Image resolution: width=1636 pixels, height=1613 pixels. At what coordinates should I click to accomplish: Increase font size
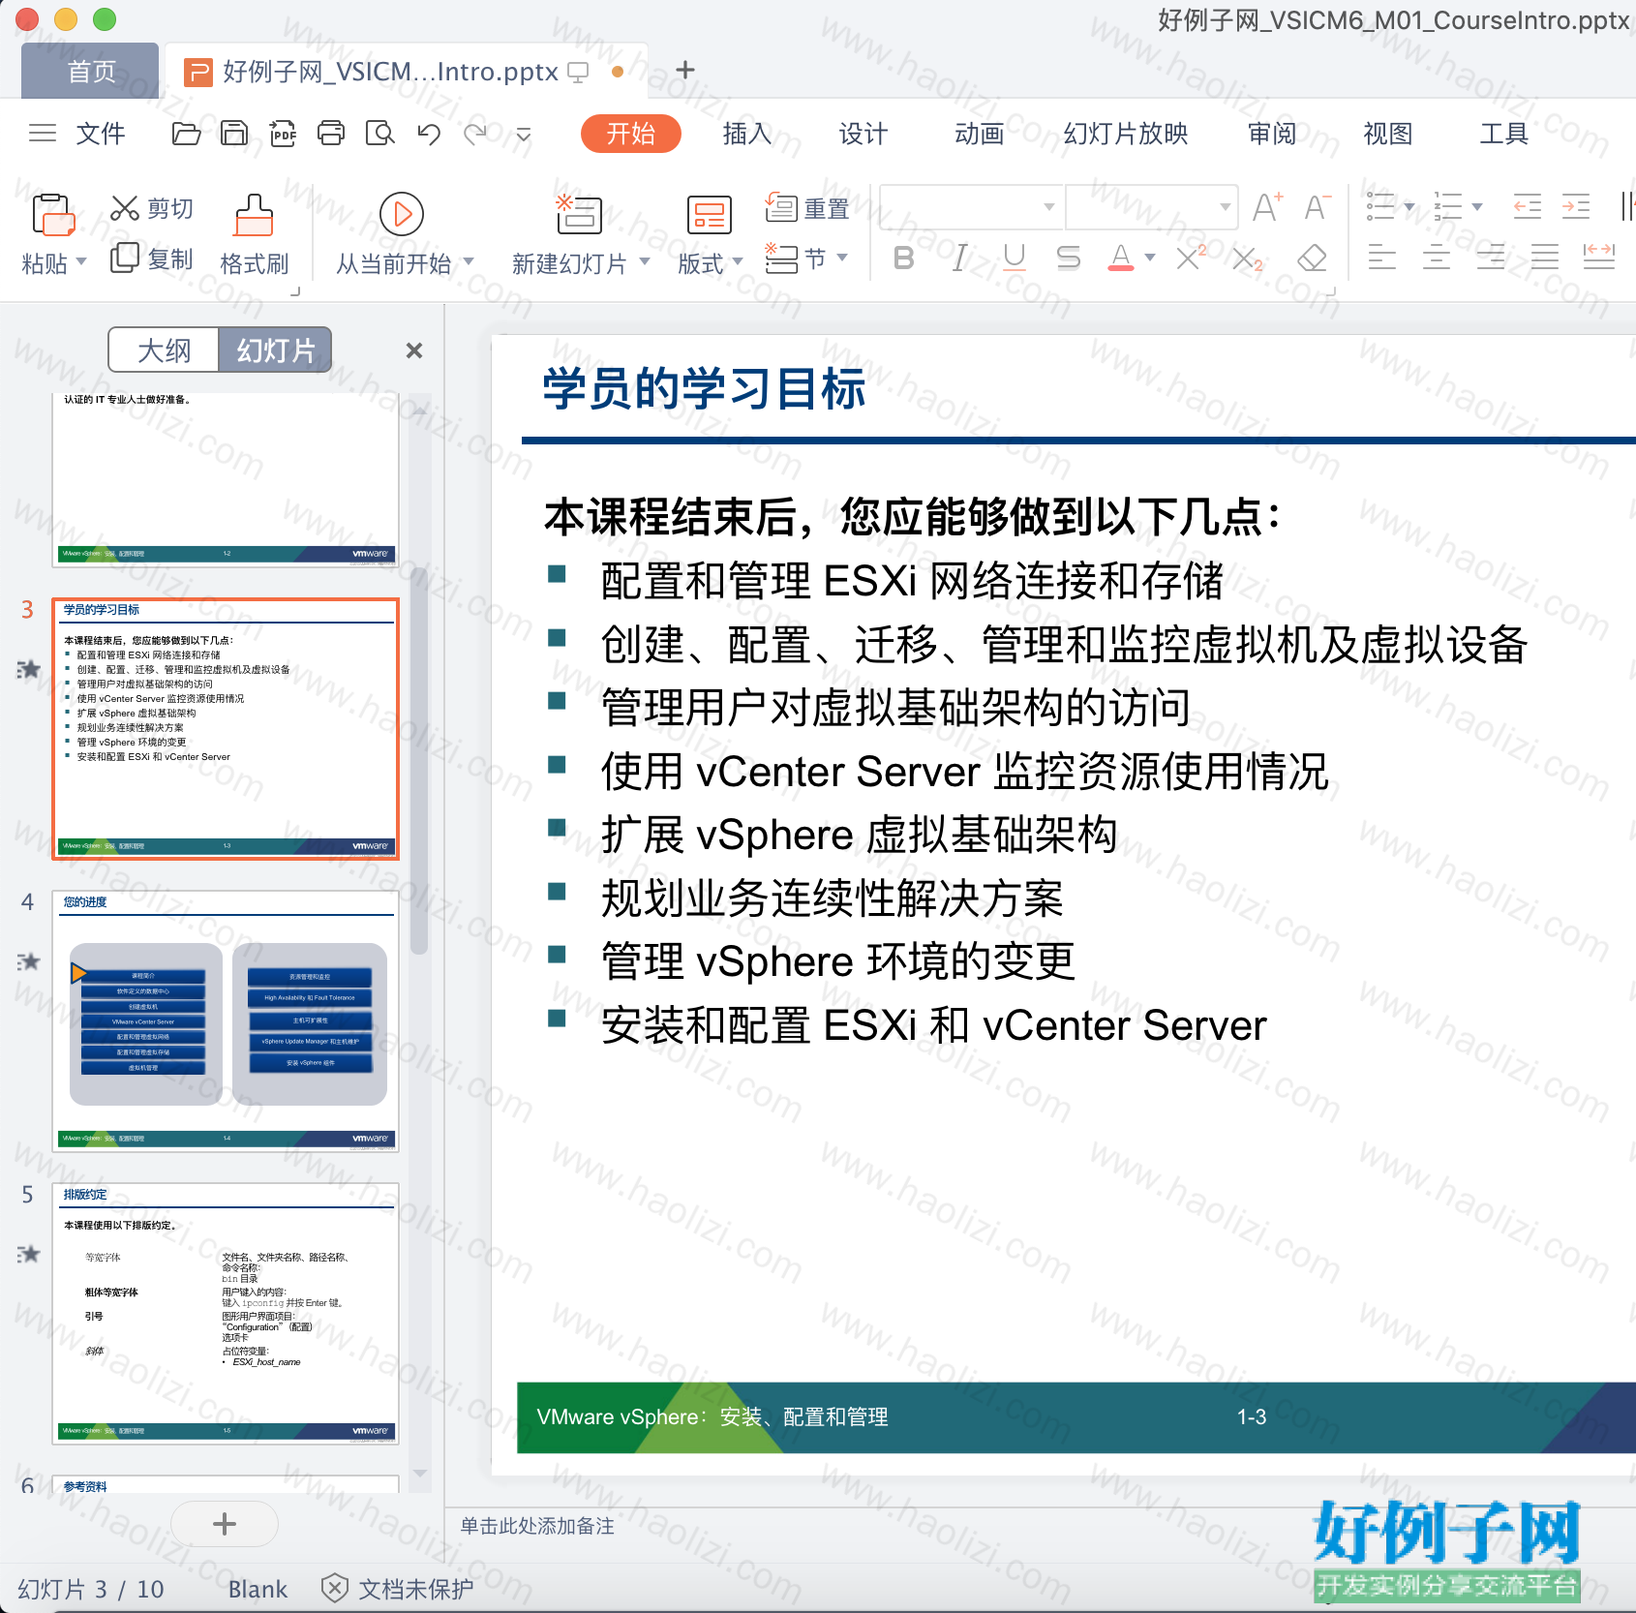pyautogui.click(x=1267, y=207)
